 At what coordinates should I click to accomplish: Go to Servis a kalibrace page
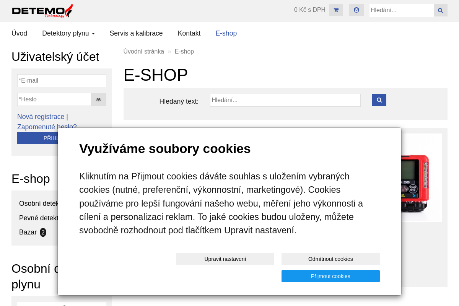(x=136, y=33)
